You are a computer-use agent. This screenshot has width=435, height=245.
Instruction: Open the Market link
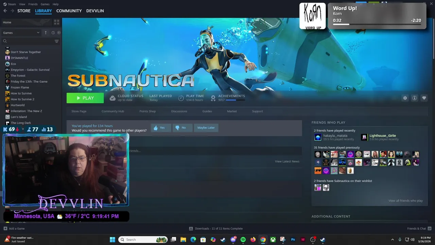232,111
